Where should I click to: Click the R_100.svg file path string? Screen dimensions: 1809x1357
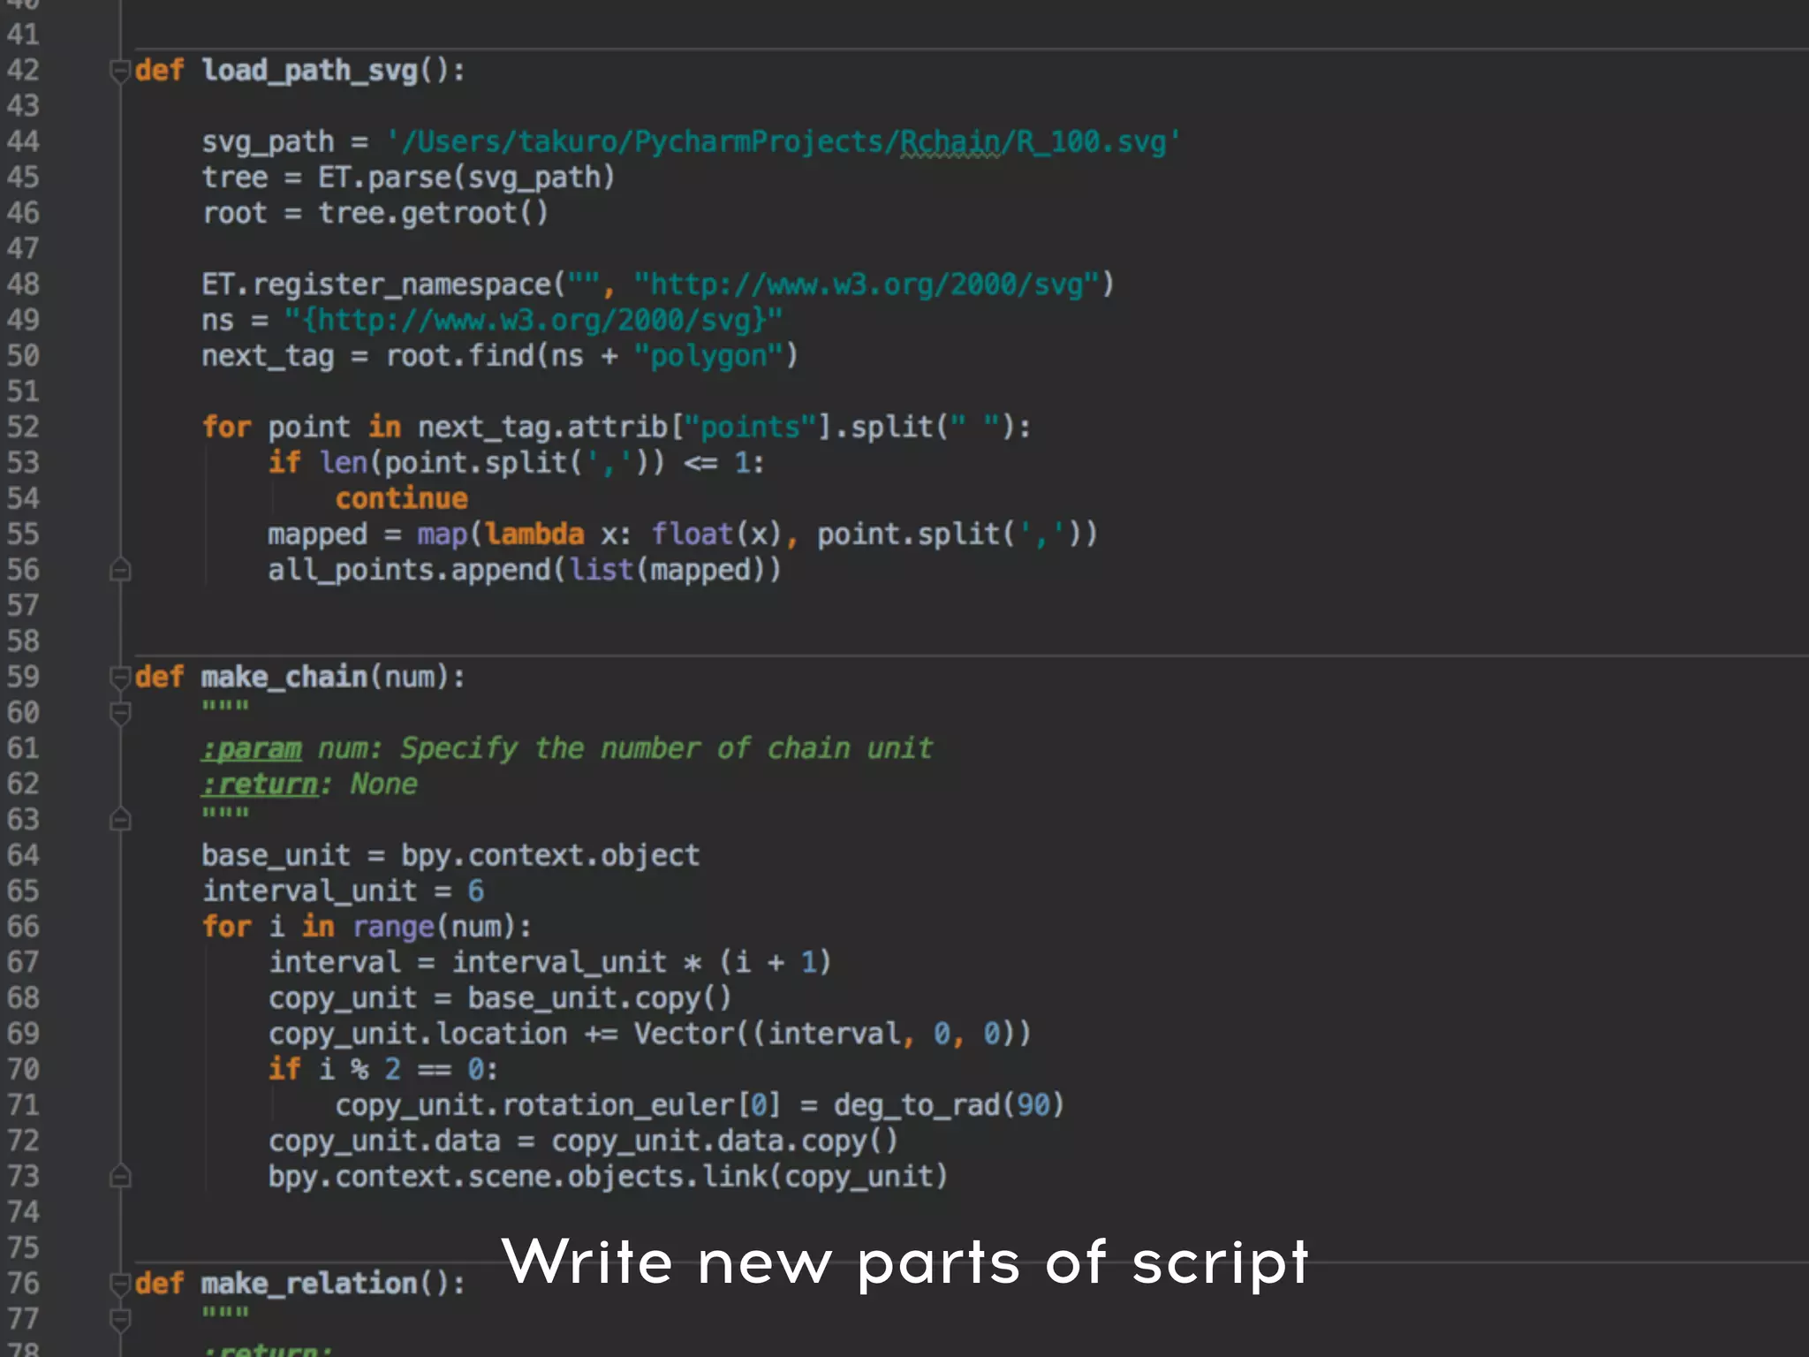(783, 141)
